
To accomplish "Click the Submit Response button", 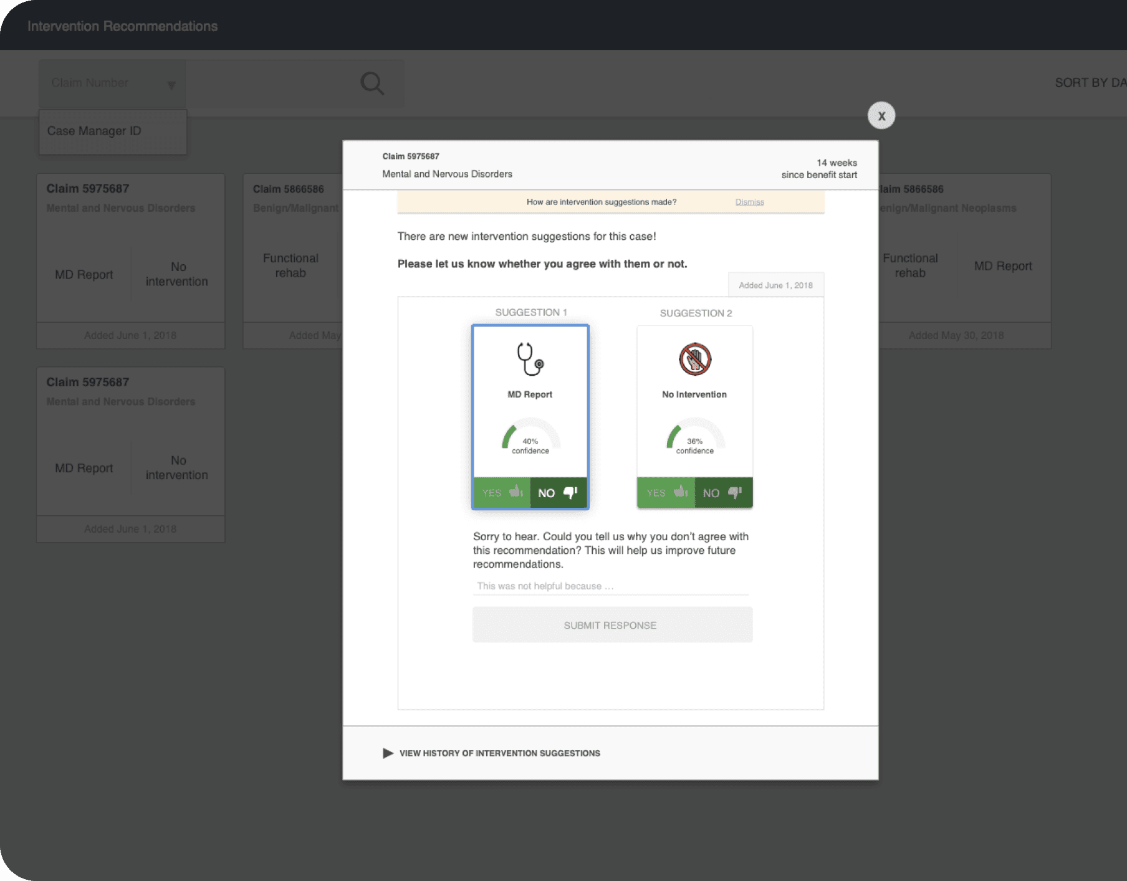I will click(612, 625).
